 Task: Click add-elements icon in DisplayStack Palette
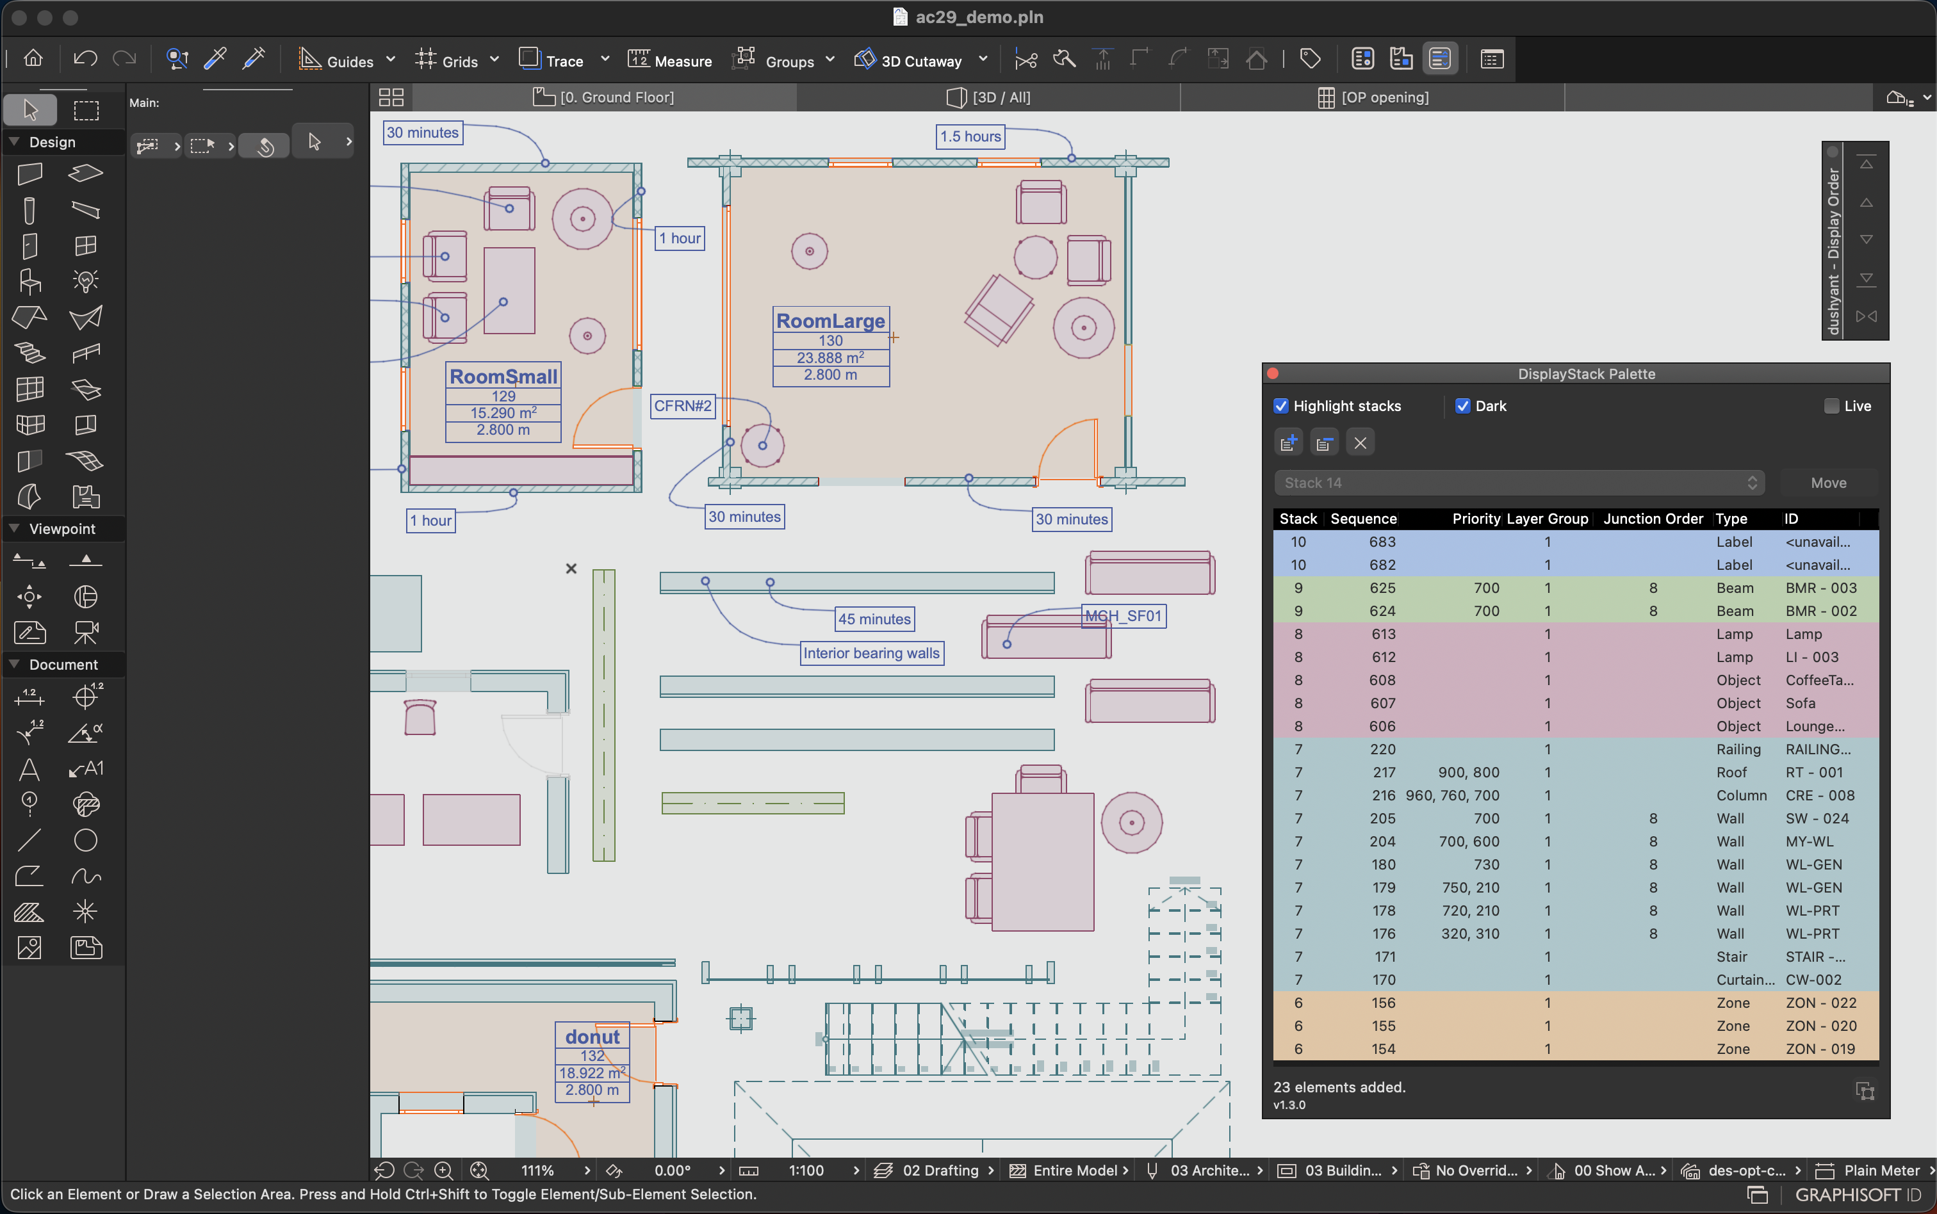pyautogui.click(x=1288, y=442)
